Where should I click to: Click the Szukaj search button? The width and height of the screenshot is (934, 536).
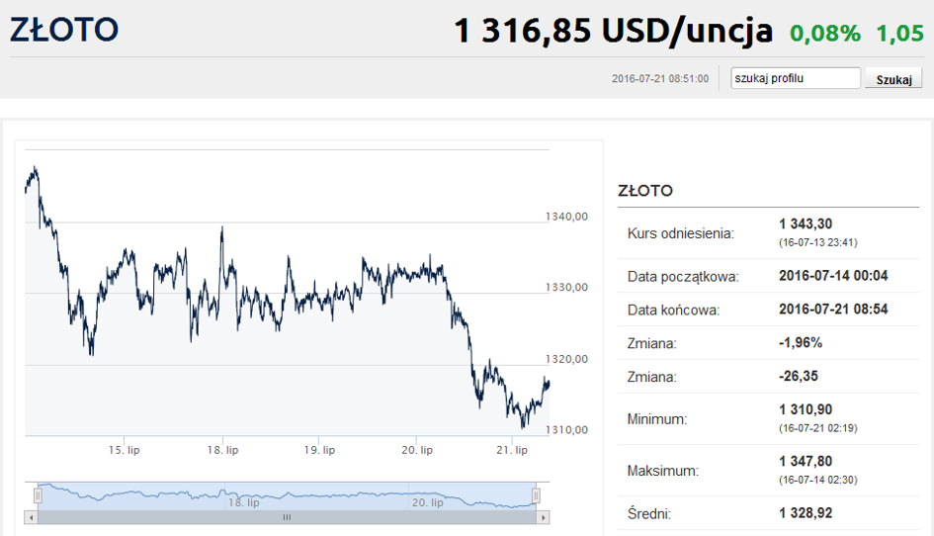click(893, 79)
